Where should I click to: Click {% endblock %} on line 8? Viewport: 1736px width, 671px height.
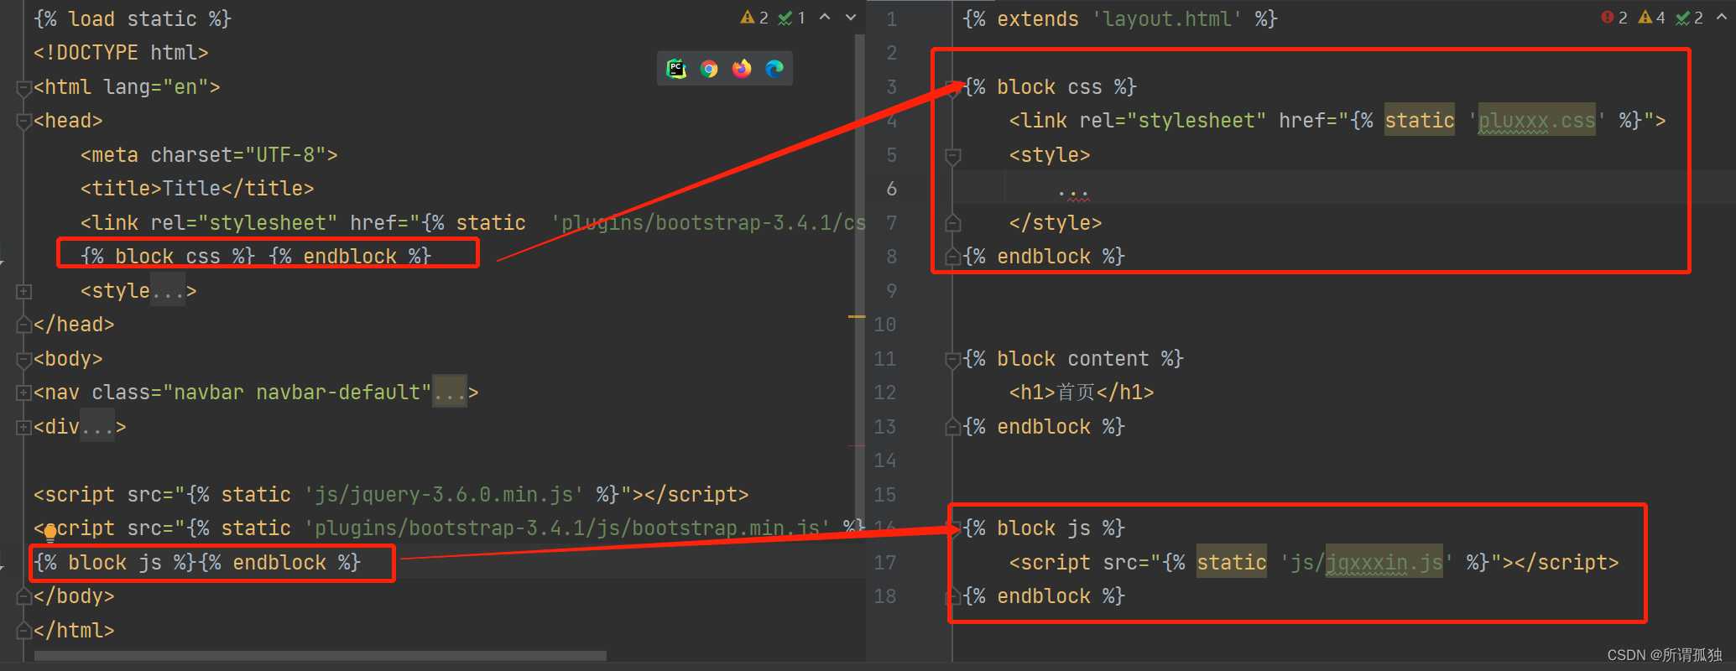click(x=1044, y=257)
